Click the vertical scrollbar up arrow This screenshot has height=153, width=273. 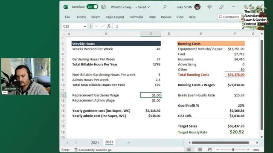261,34
